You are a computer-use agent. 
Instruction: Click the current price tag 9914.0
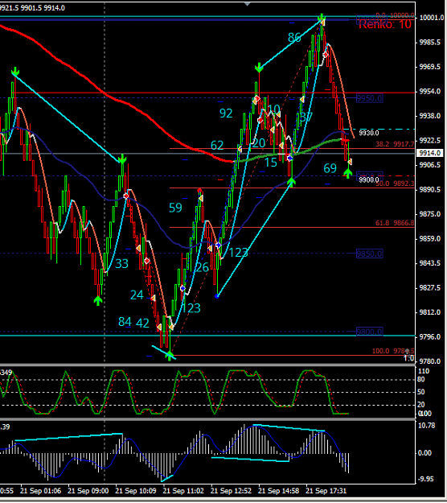coord(430,153)
